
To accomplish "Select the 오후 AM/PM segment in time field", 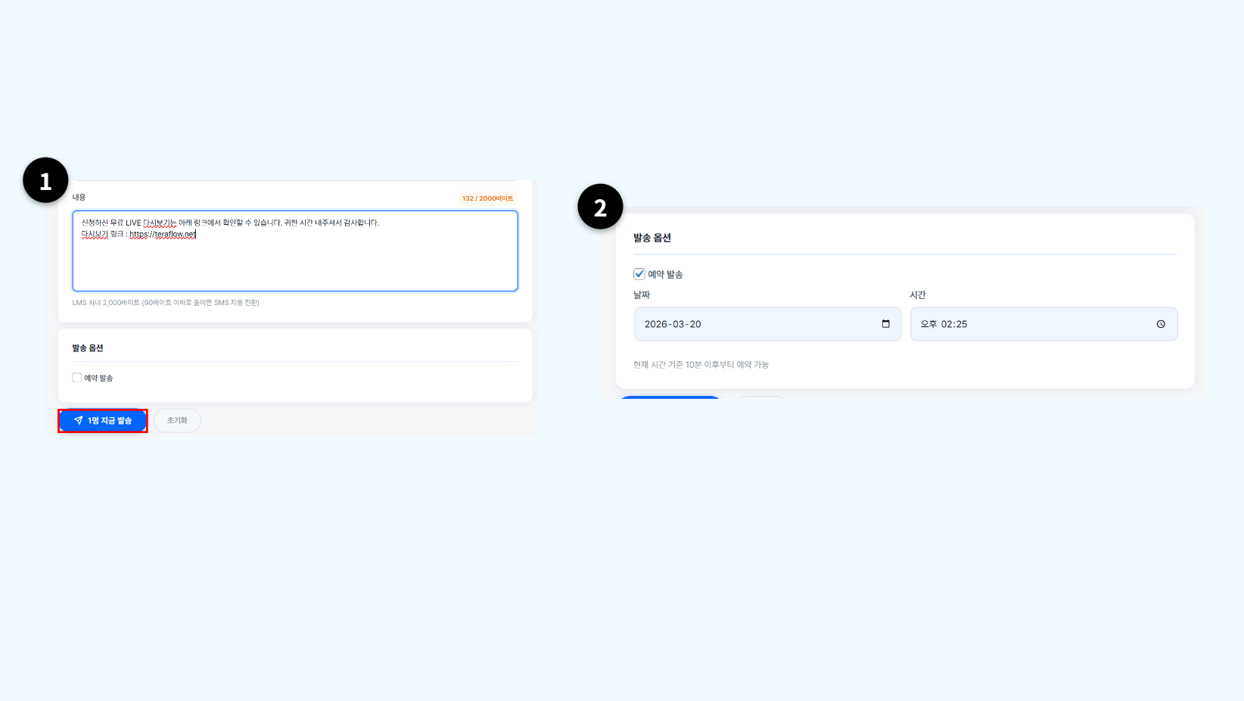I will tap(928, 324).
